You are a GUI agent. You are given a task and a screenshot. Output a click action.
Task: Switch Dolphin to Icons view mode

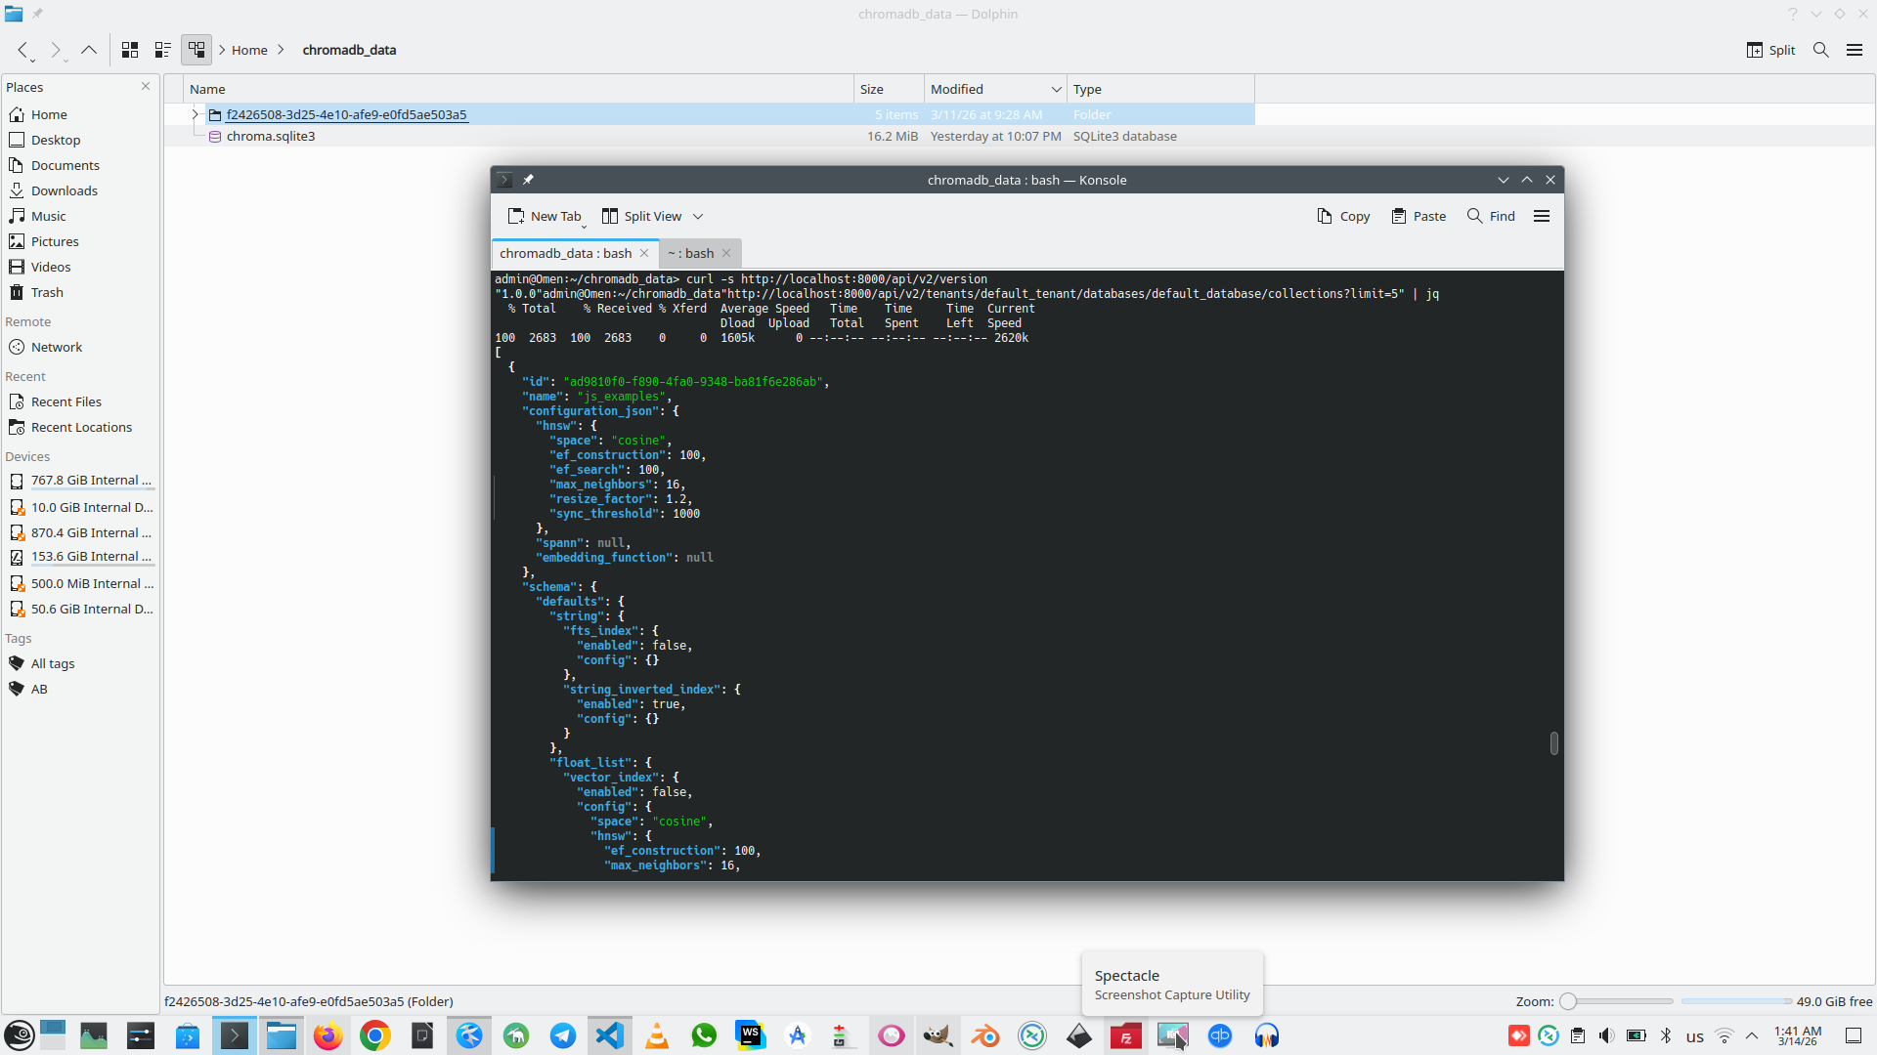(130, 50)
